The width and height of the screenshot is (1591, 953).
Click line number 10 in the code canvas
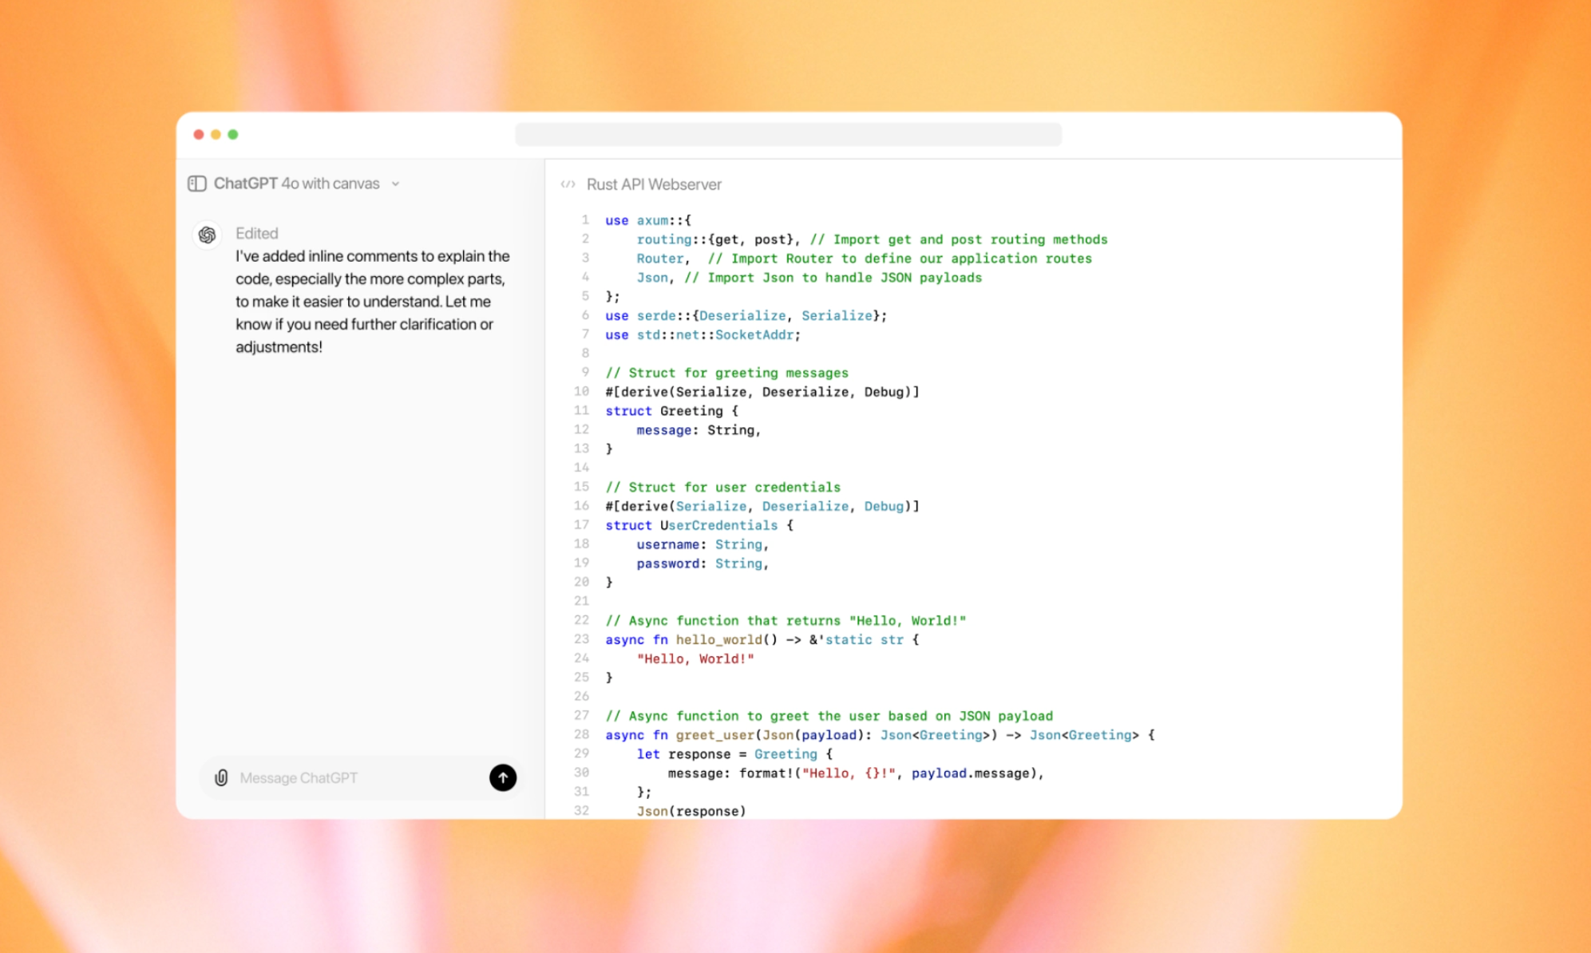pyautogui.click(x=580, y=392)
